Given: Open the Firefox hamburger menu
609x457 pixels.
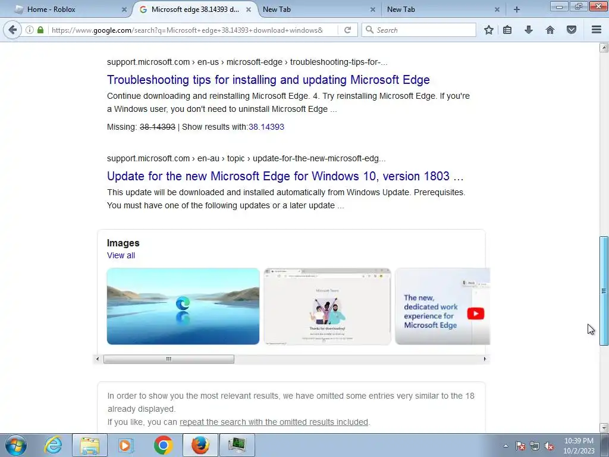Looking at the screenshot, I should 597,30.
